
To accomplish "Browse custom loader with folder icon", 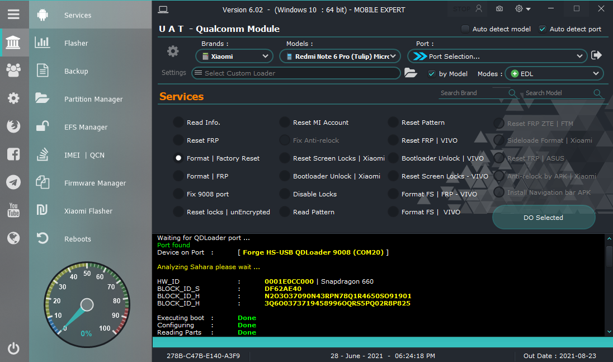I will (x=411, y=73).
